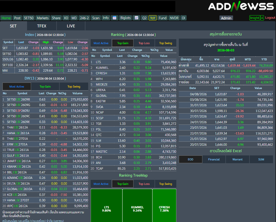The width and height of the screenshot is (276, 222).
Task: Click the 31/07/2026 date row
Action: [226, 105]
